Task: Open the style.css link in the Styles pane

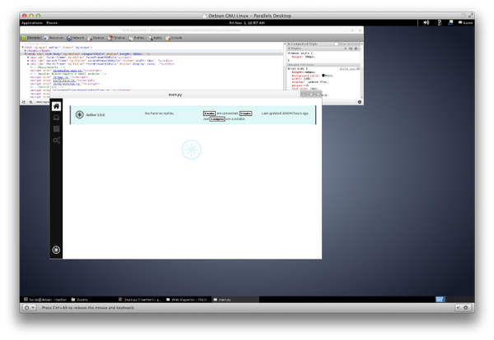Action: [x=349, y=68]
